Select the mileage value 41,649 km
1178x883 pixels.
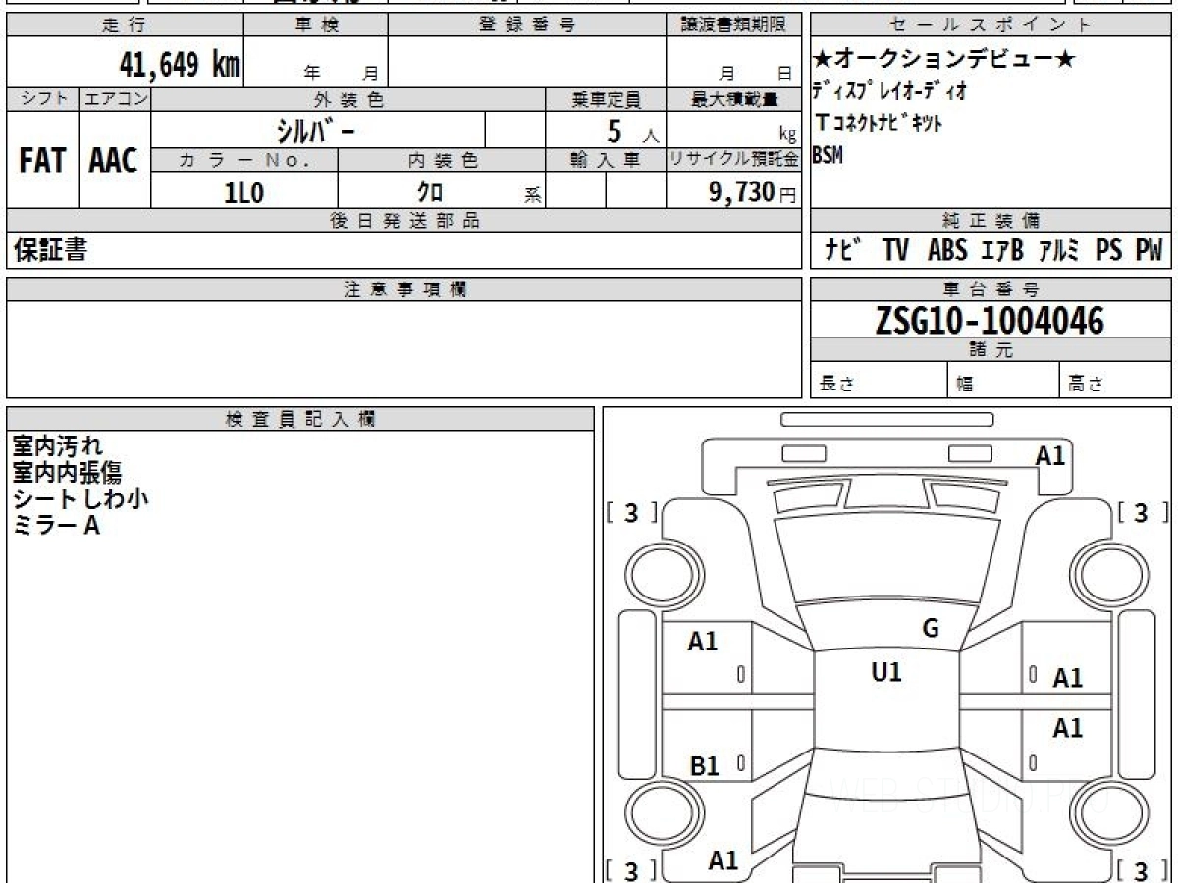[x=180, y=65]
